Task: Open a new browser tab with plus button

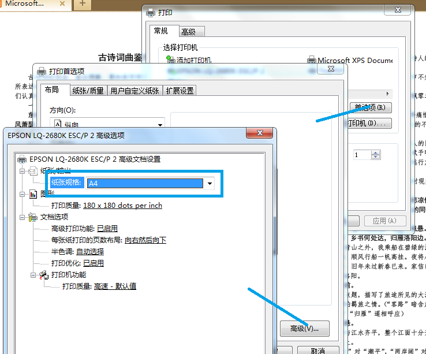Action: pyautogui.click(x=82, y=4)
